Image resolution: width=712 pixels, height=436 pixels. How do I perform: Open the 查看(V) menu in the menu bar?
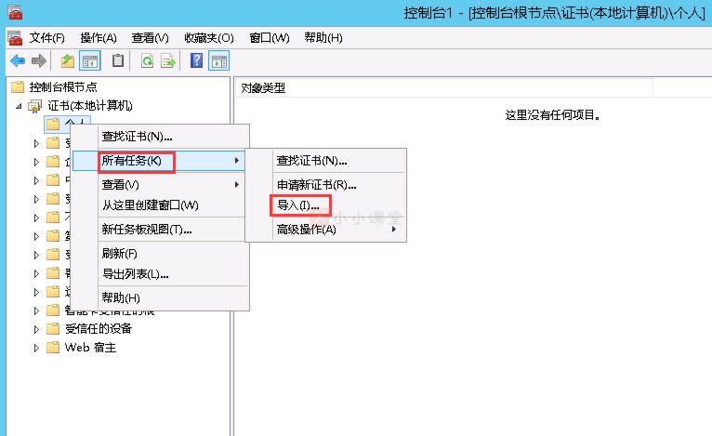150,38
